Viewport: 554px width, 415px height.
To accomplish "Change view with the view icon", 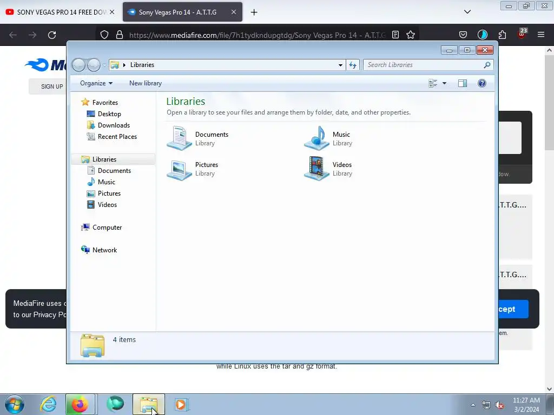I will (x=433, y=83).
